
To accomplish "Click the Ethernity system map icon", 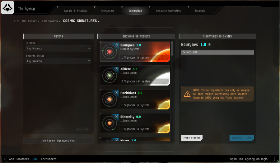I will [x=109, y=123].
